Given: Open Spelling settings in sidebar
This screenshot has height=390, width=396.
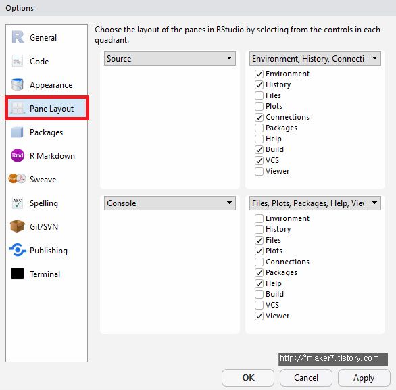Looking at the screenshot, I should pos(47,203).
